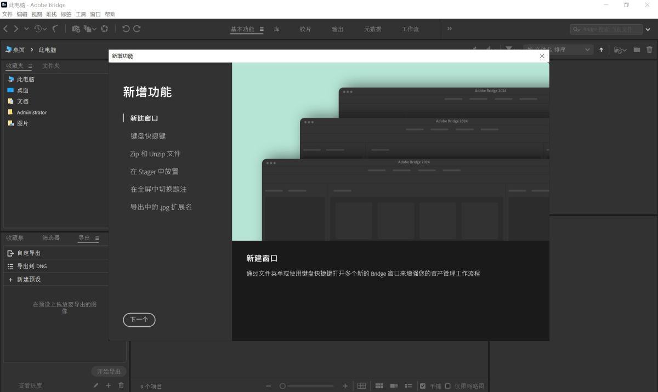This screenshot has height=392, width=658.
Task: Open the 导出 panel hamburger menu
Action: pyautogui.click(x=97, y=238)
